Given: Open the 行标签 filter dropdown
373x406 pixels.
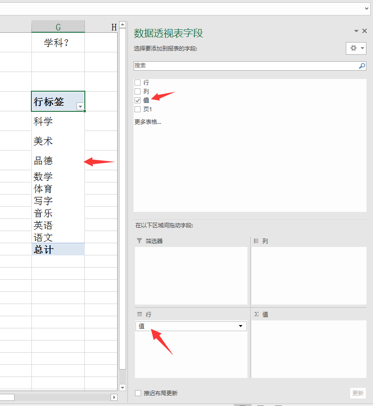Looking at the screenshot, I should [x=80, y=107].
